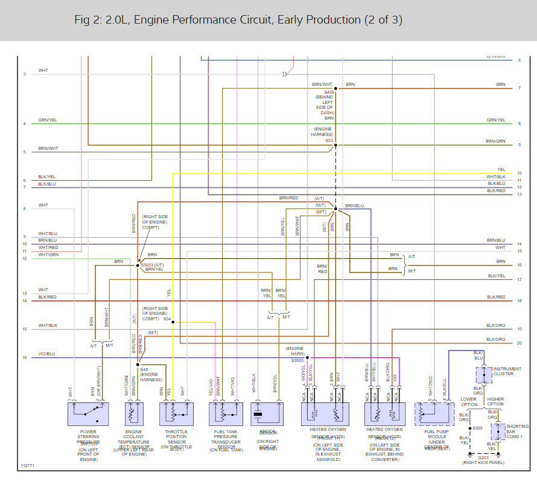Screen dimensions: 537x481
Task: Click the 'S3053 (A/T)' label
Action: (153, 265)
